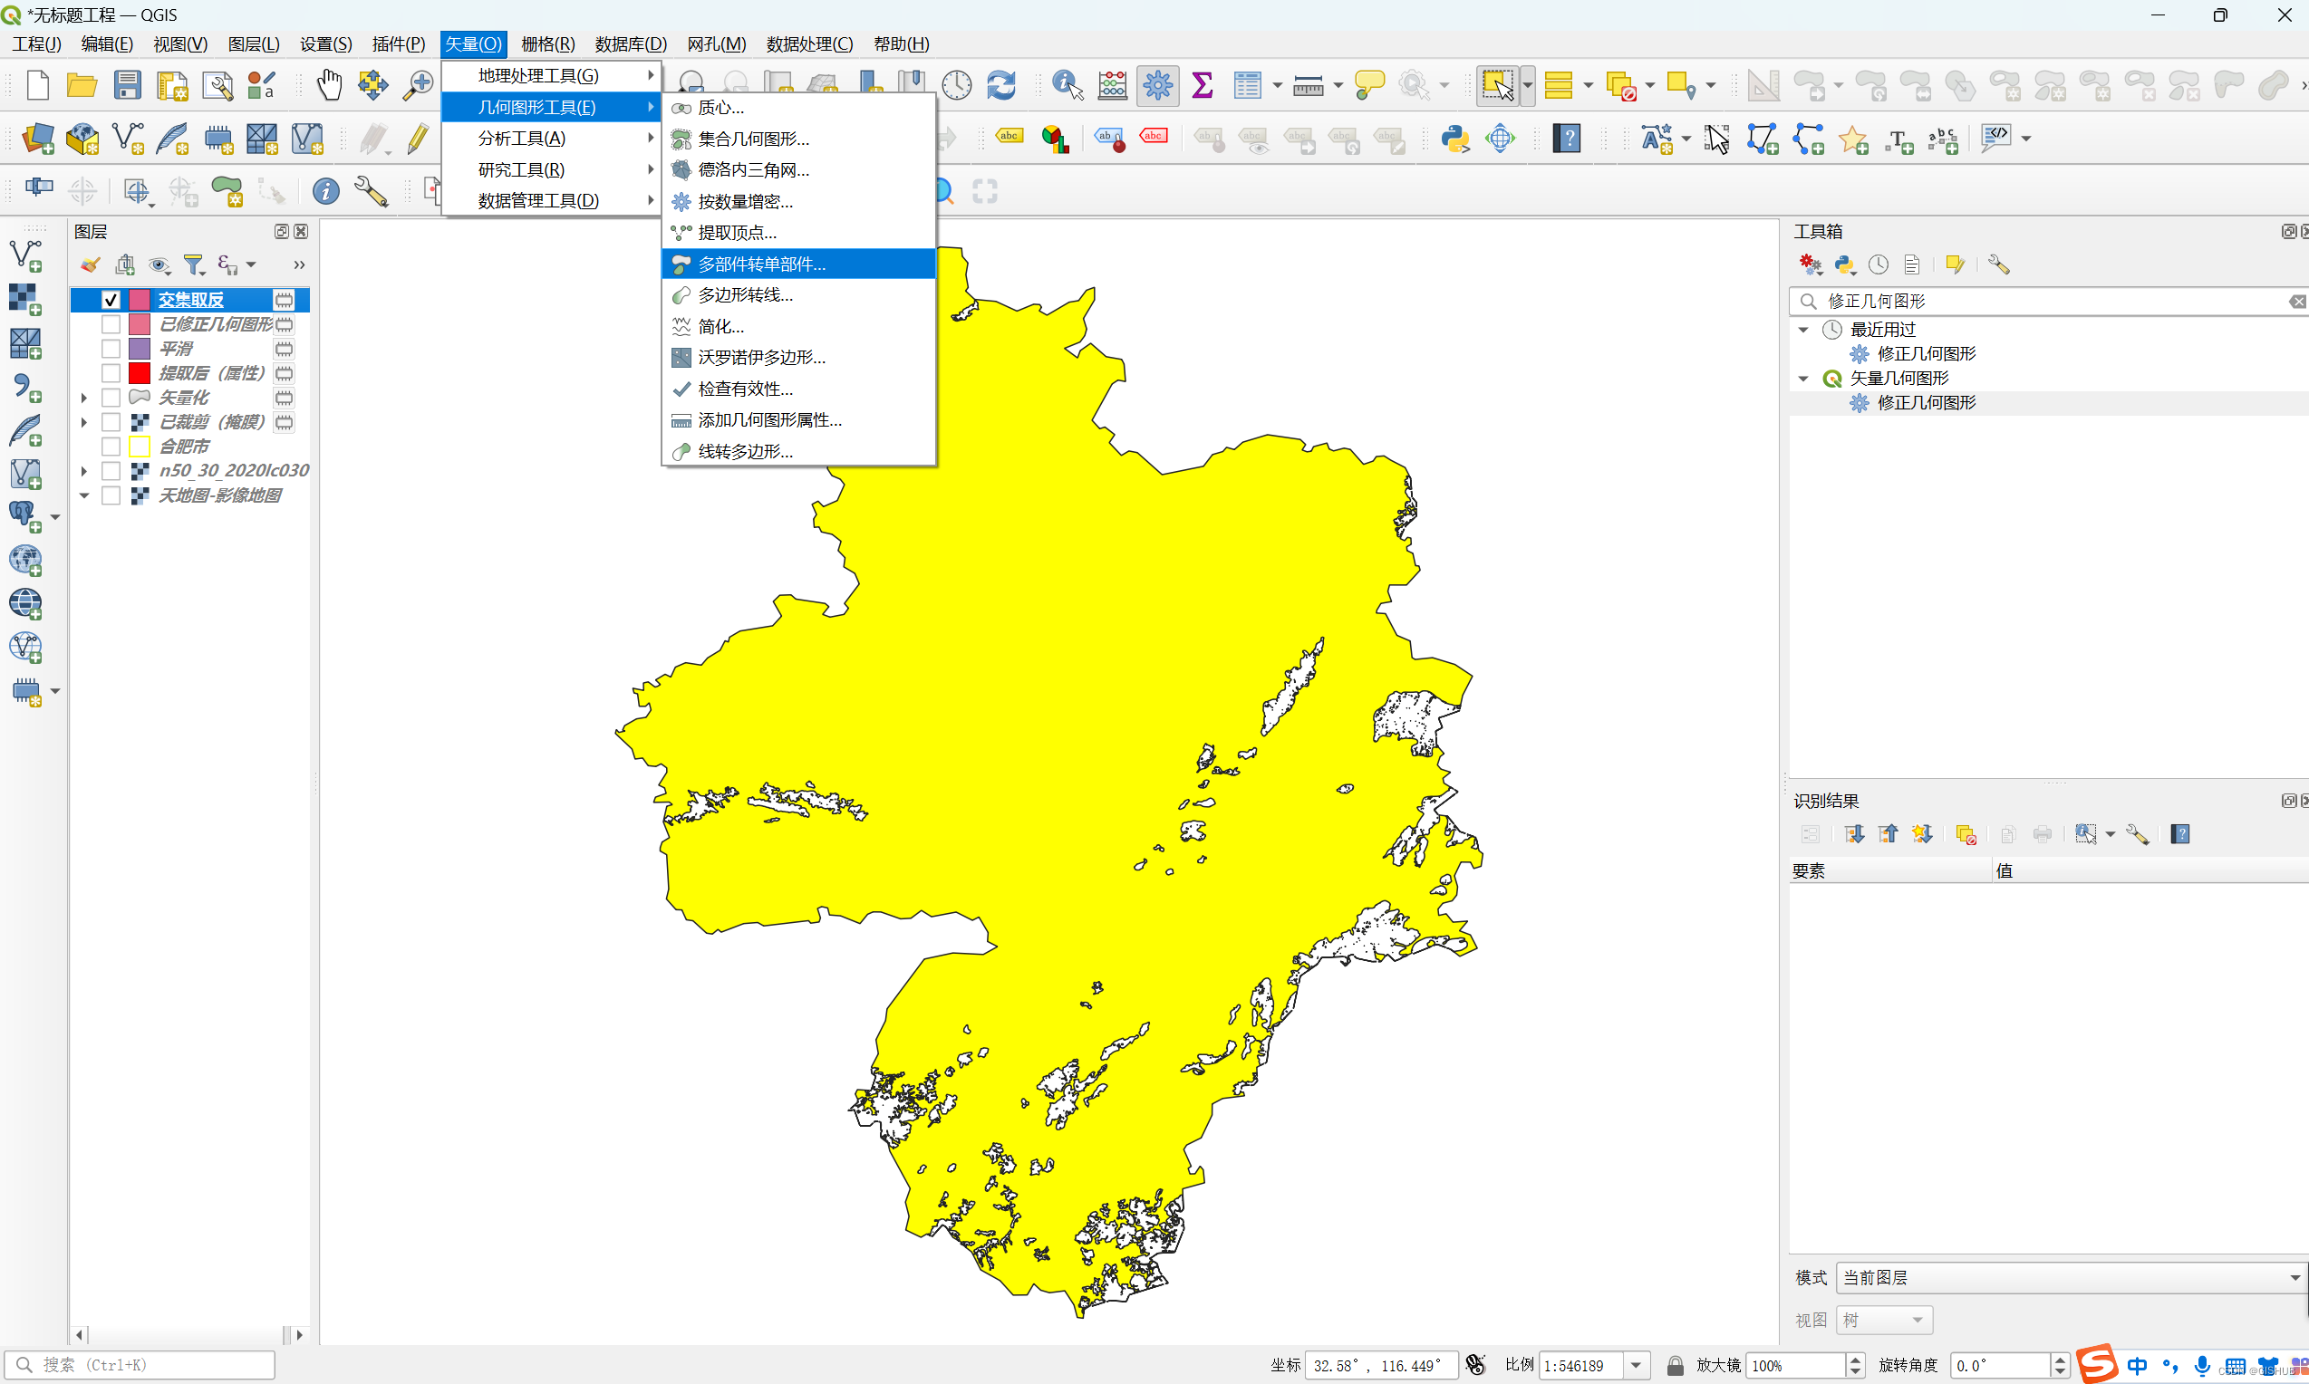Open layer styling brush icon in layers panel
The width and height of the screenshot is (2309, 1384).
coord(90,264)
